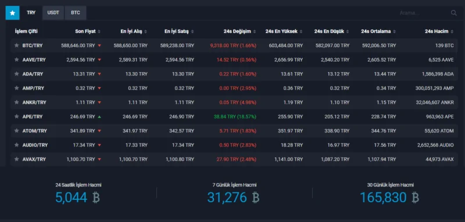Click the red down arrow beside 13.31 TRY
The width and height of the screenshot is (465, 222).
99,74
